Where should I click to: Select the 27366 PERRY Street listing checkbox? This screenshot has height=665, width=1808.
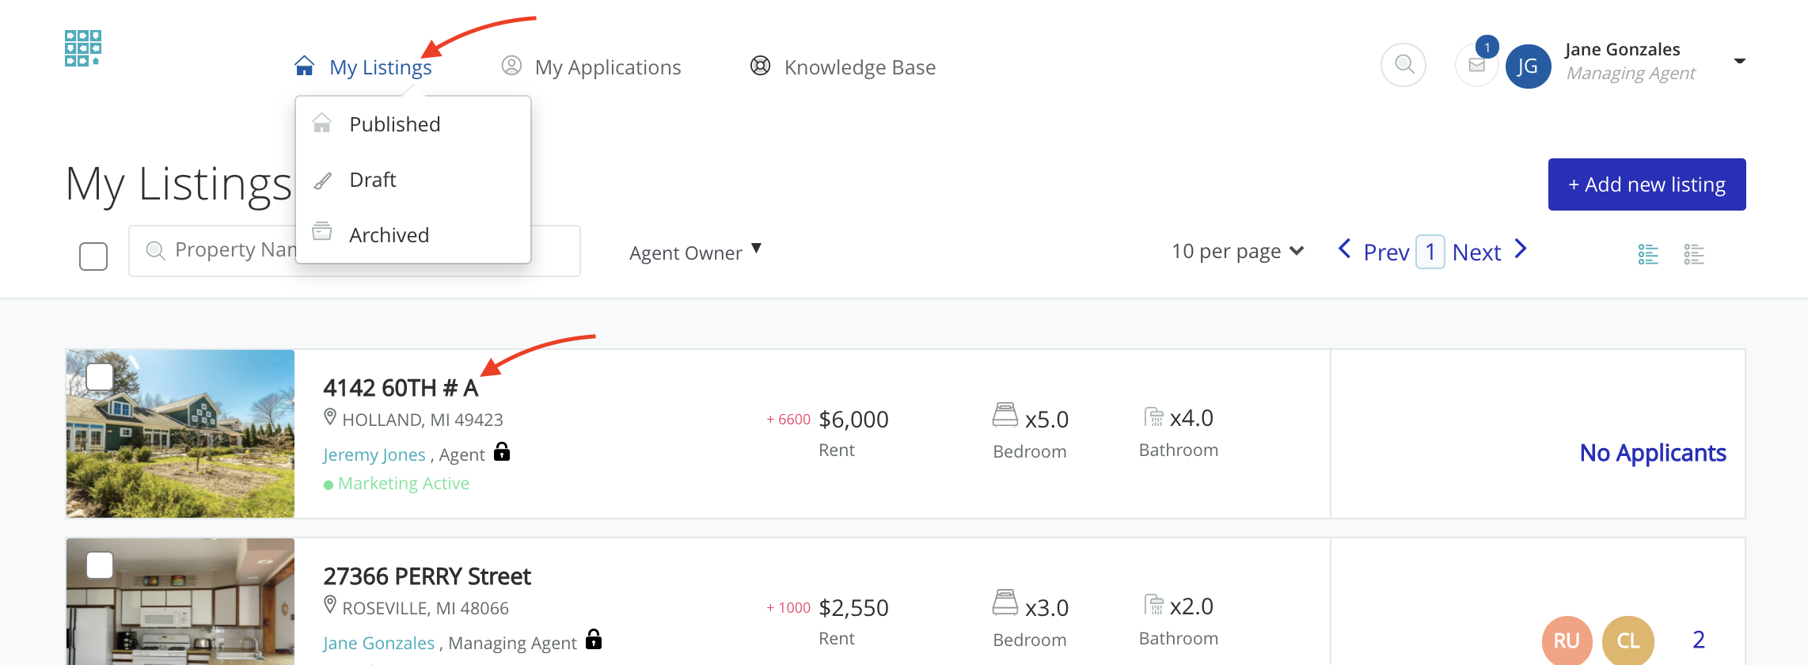tap(100, 565)
